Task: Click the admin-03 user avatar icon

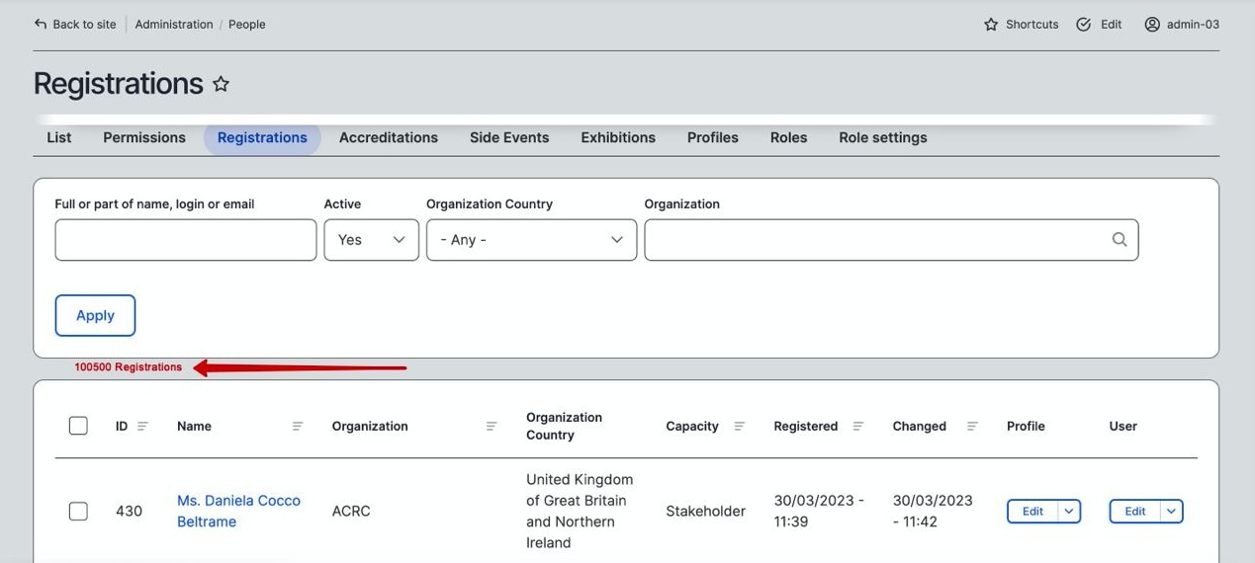Action: 1152,24
